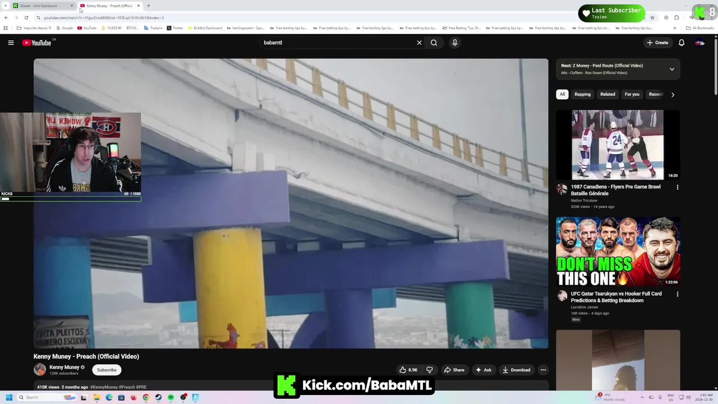Viewport: 718px width, 404px height.
Task: Open more actions menu under video
Action: point(543,370)
